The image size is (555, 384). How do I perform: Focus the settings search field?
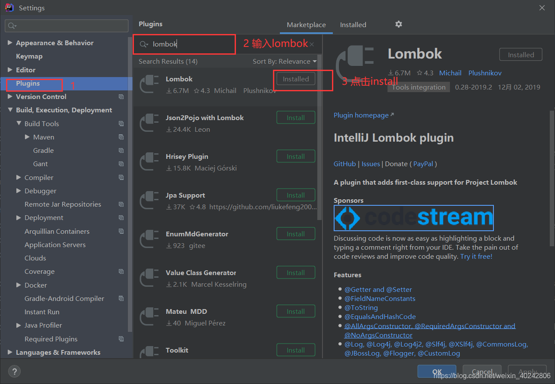(67, 26)
